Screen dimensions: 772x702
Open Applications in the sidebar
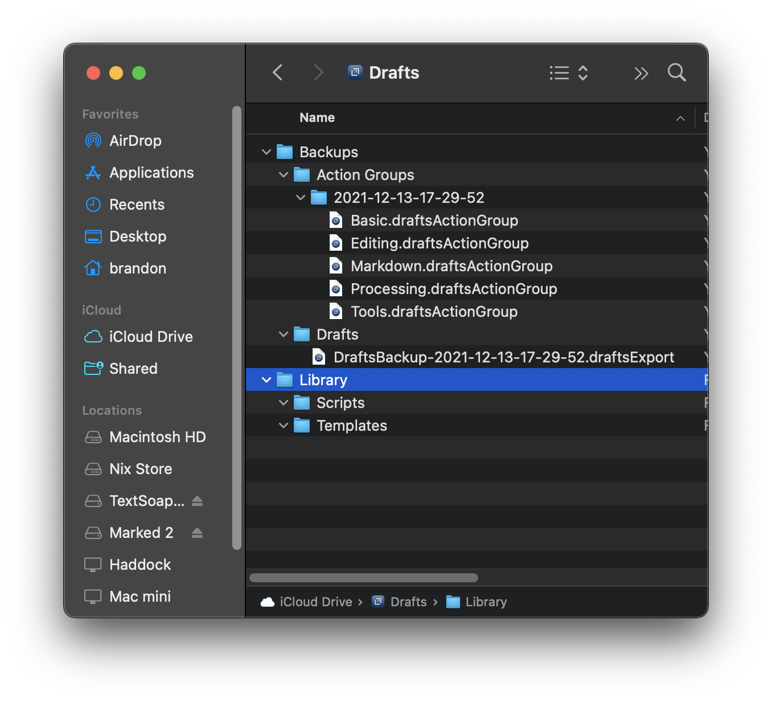pyautogui.click(x=139, y=172)
